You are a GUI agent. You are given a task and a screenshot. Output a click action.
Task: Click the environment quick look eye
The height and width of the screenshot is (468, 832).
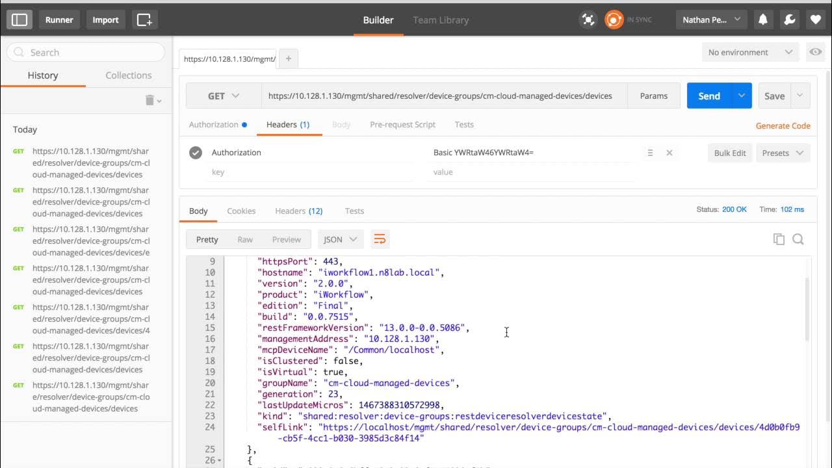tap(814, 52)
